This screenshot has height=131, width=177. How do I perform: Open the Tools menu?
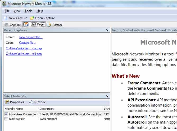coord(29,11)
